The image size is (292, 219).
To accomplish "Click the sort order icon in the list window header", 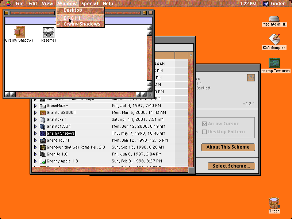I will 191,55.
